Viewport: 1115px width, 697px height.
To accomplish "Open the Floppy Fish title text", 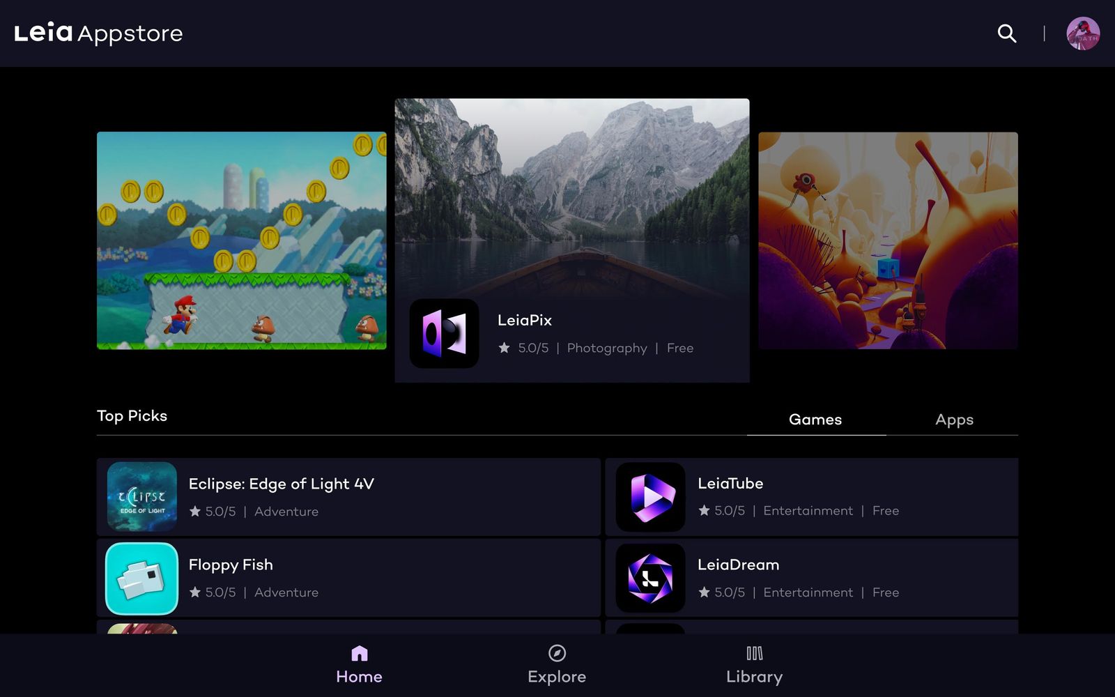I will click(231, 565).
